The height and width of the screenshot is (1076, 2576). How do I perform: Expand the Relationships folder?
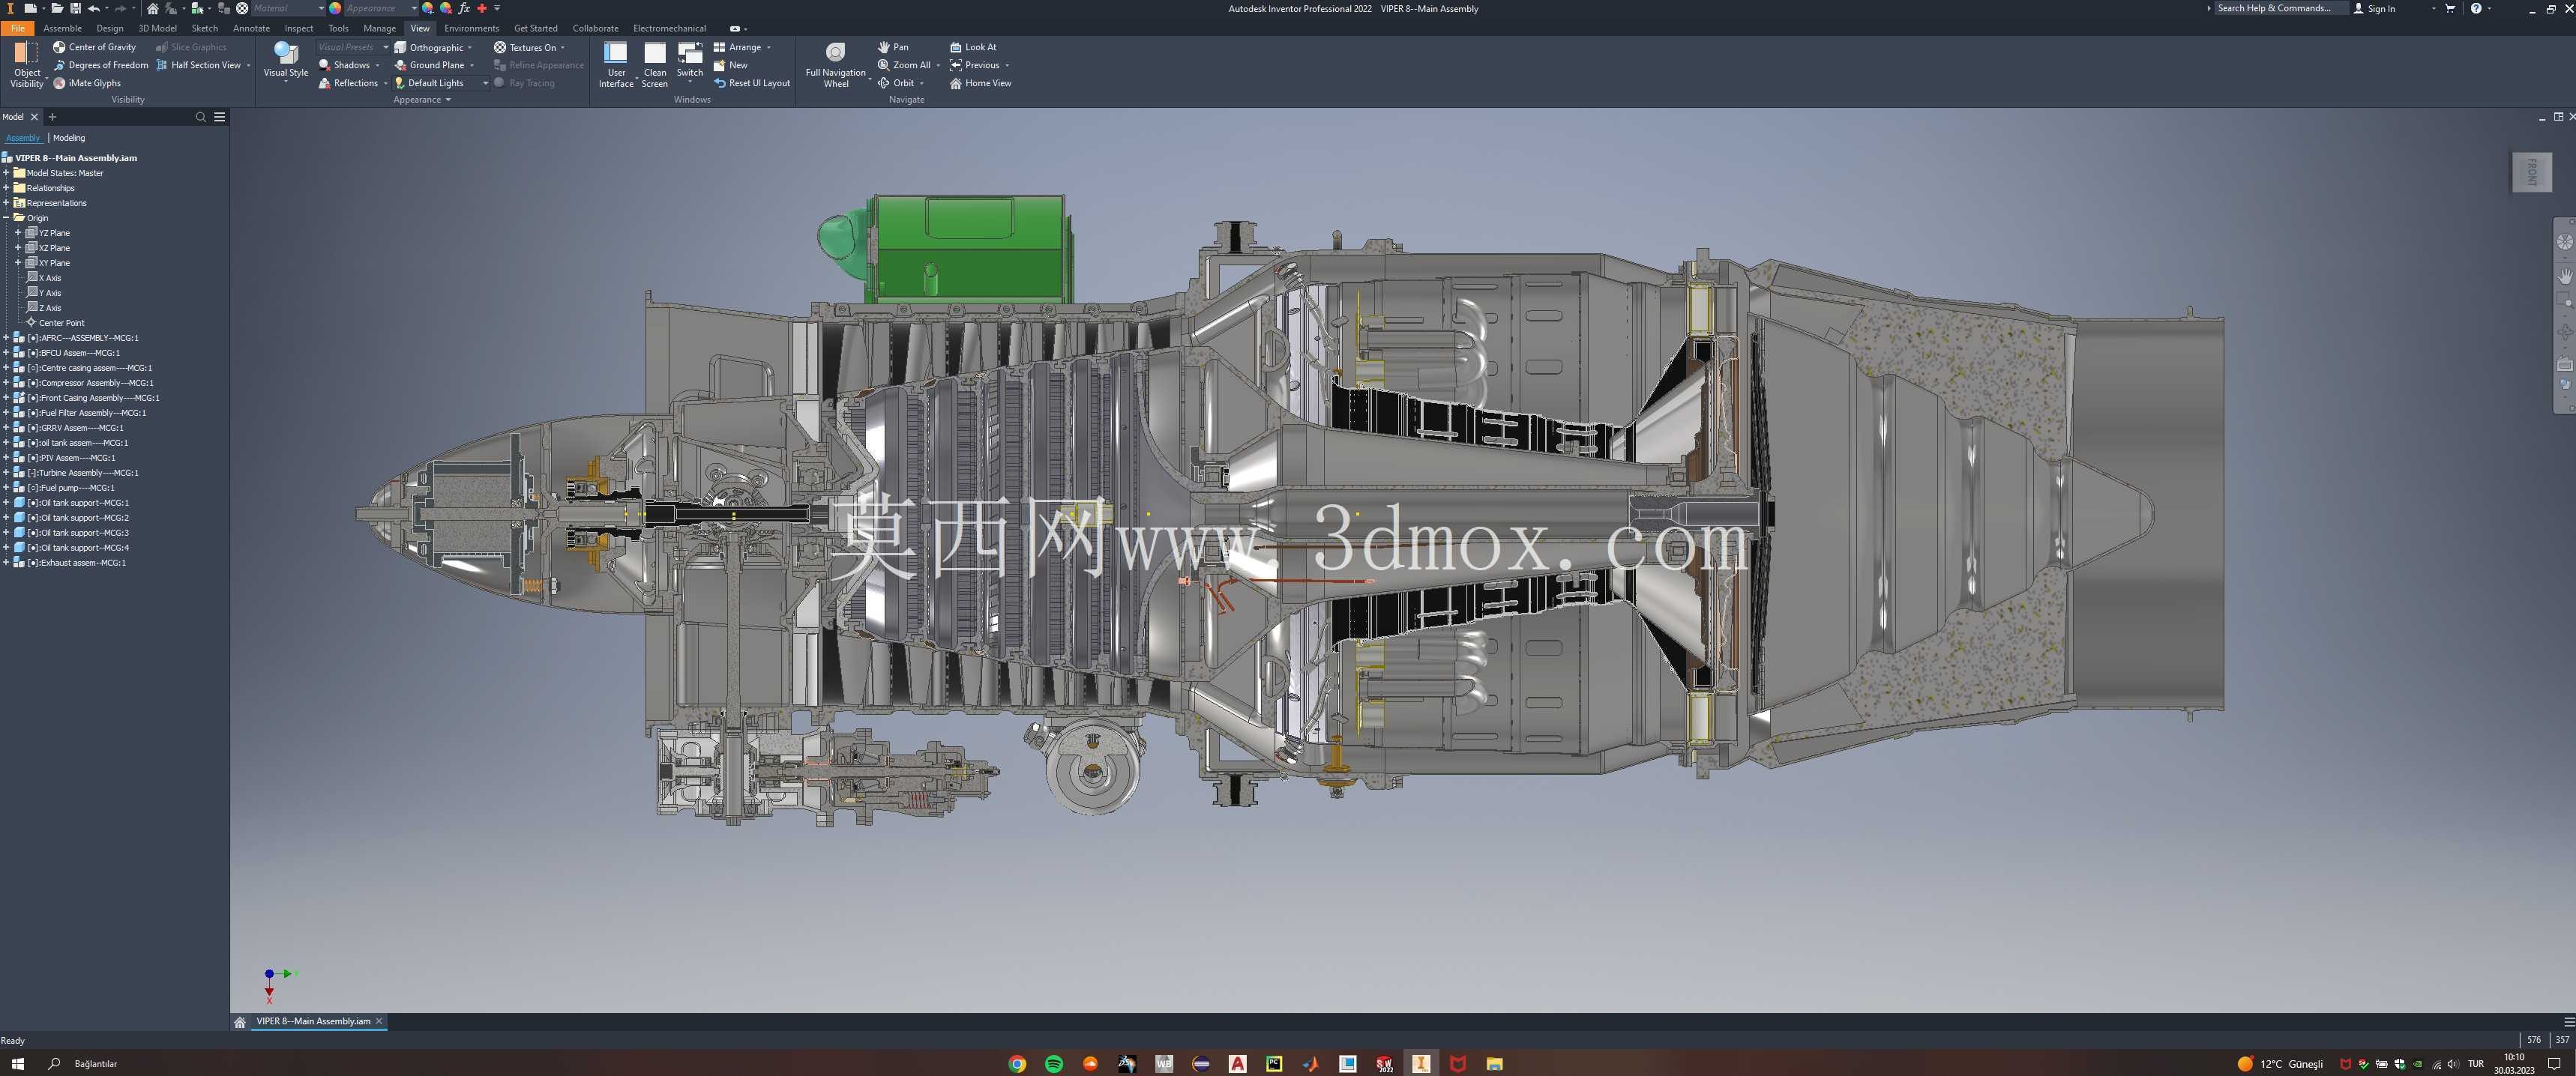[6, 188]
